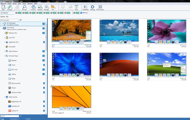Click the Show presentation toolbar icon

pos(77,7)
